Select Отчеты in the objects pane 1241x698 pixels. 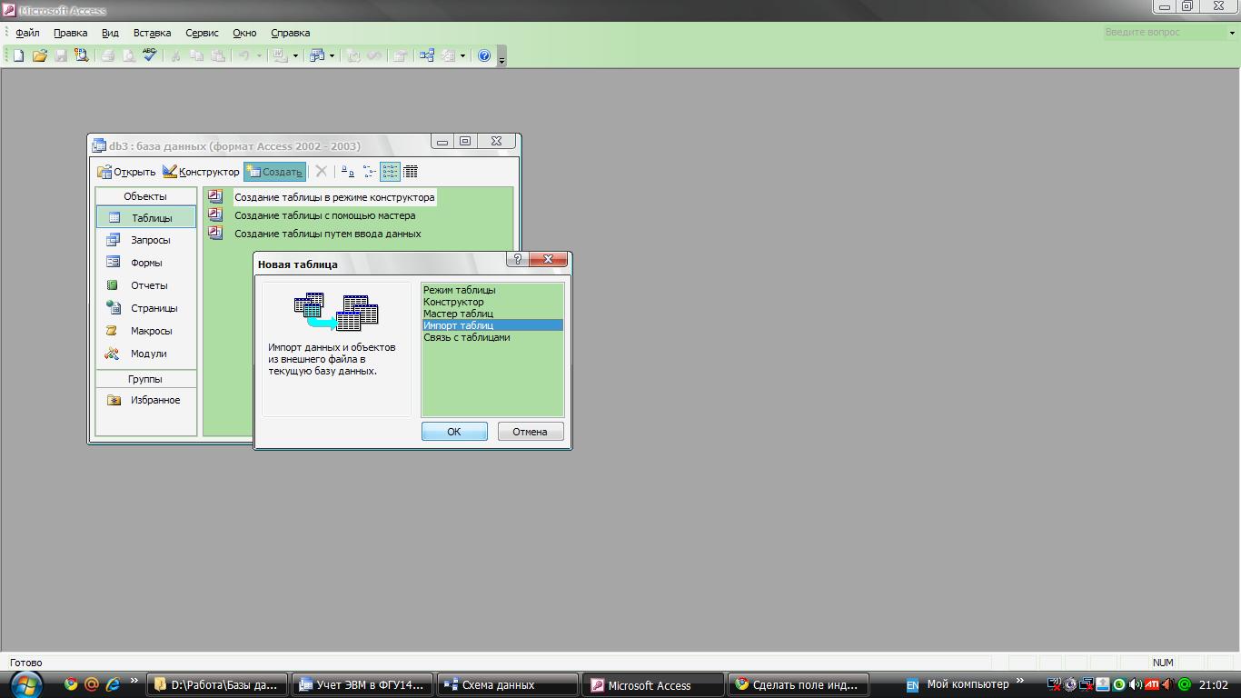tap(145, 285)
